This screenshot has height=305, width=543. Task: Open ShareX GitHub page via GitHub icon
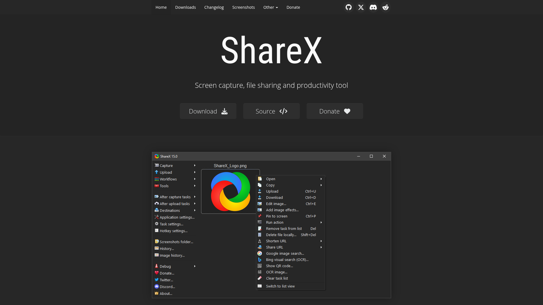pyautogui.click(x=348, y=7)
